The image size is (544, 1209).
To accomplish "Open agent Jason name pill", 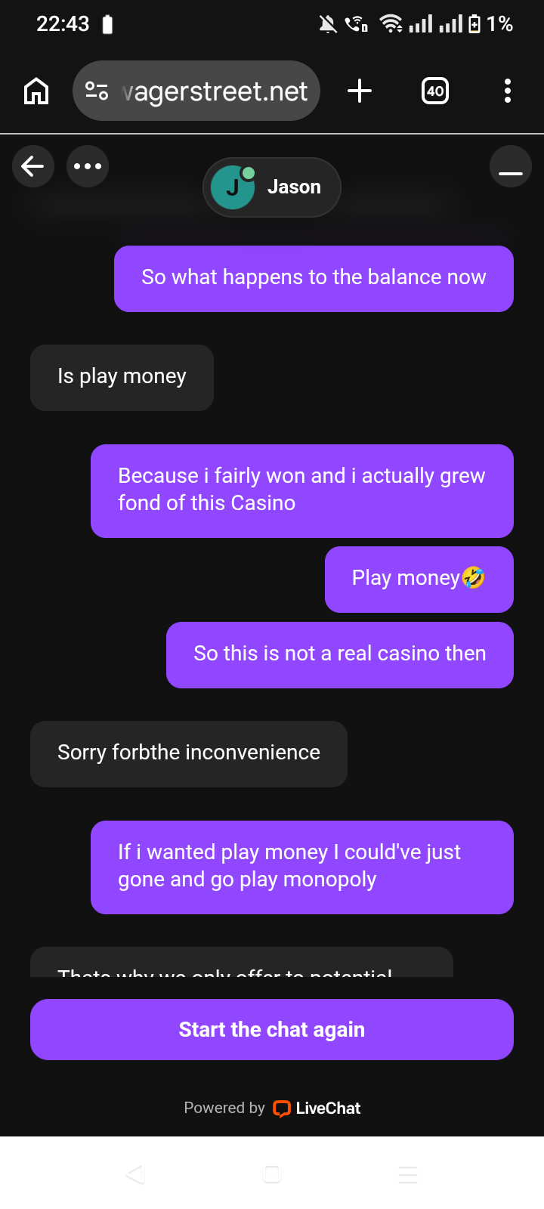I will 272,187.
